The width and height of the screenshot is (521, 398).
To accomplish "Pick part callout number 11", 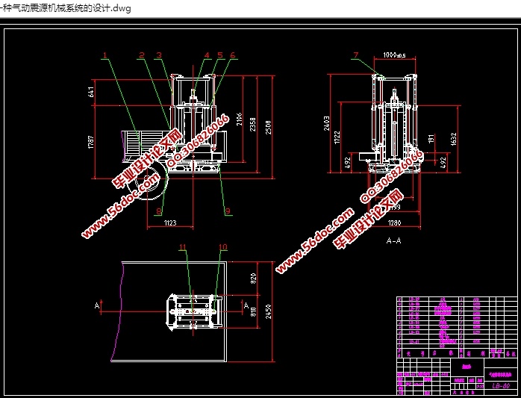I will (x=181, y=247).
